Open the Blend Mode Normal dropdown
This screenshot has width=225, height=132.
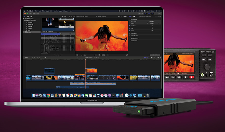pyautogui.click(x=152, y=21)
